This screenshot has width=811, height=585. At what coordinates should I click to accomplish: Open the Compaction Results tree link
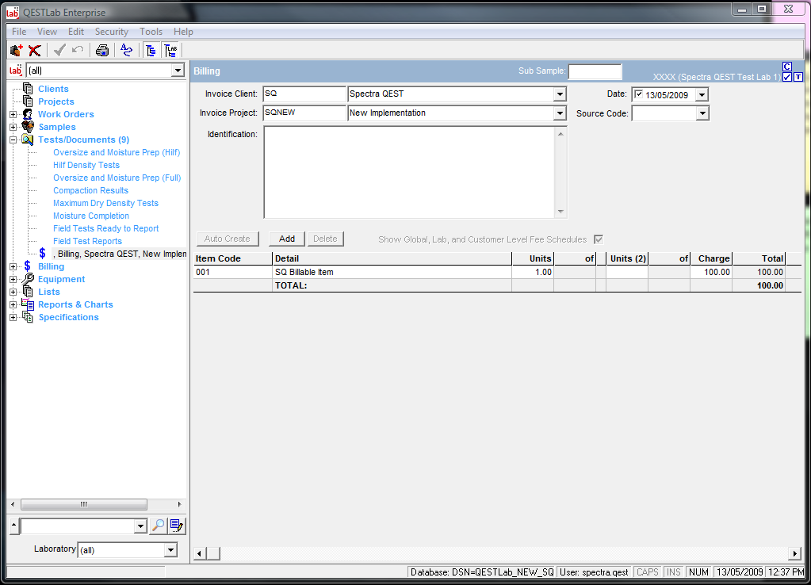(90, 190)
